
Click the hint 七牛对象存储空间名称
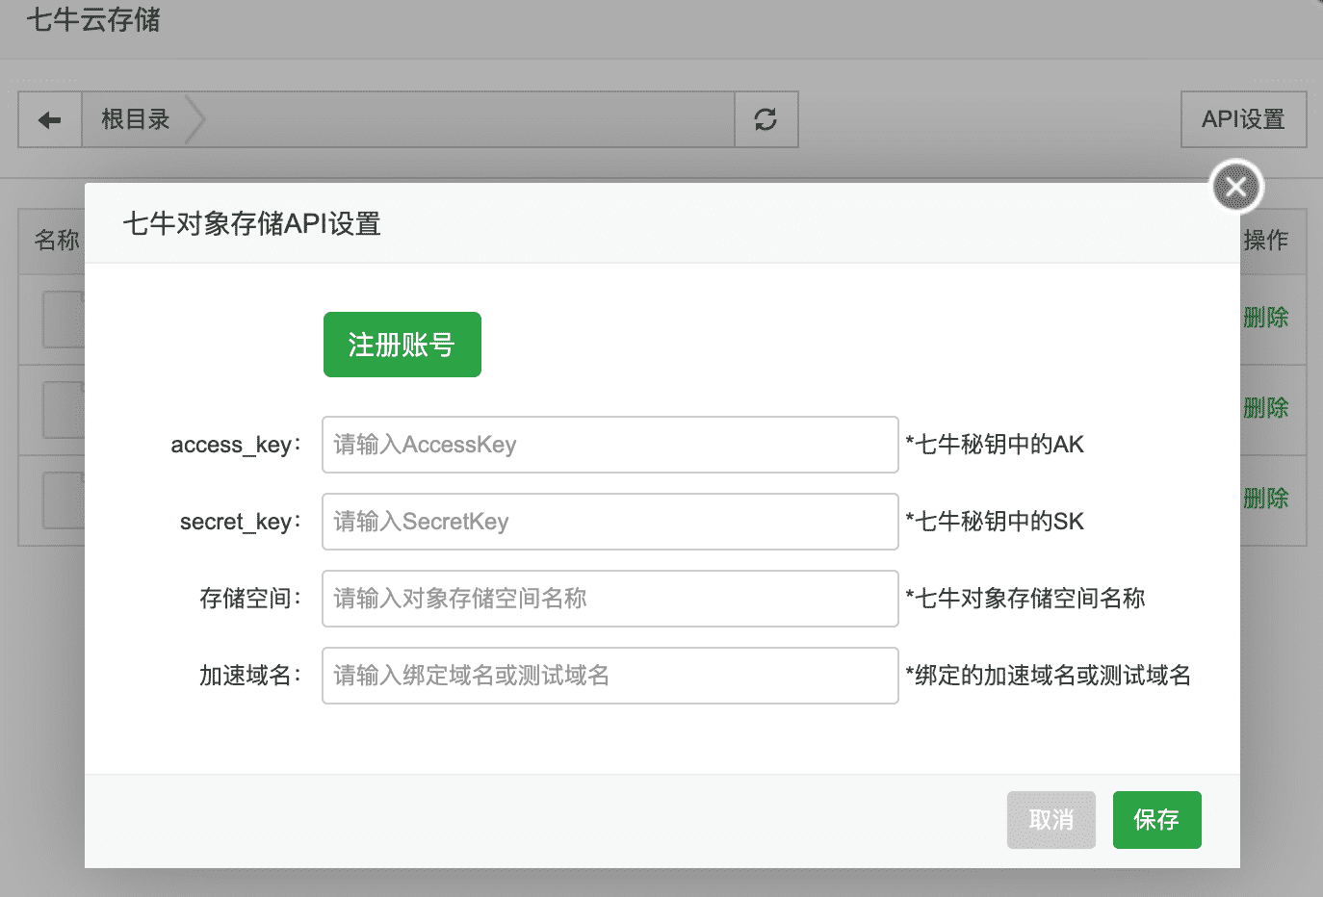(1025, 599)
